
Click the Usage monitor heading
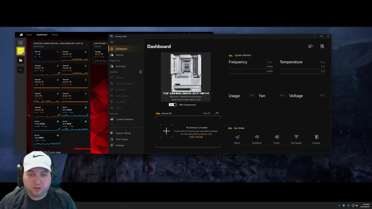234,96
